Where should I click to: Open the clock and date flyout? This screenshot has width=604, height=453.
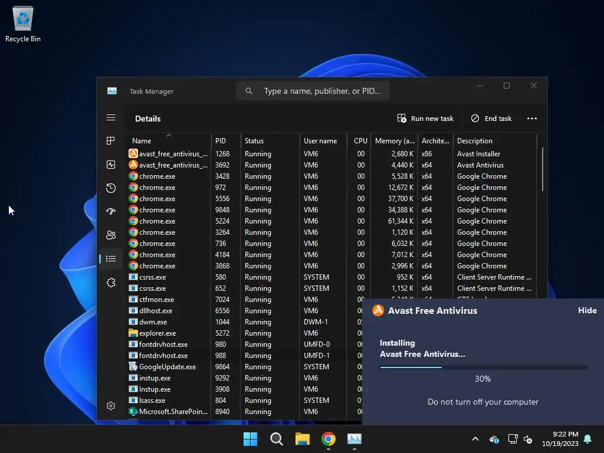coord(560,439)
